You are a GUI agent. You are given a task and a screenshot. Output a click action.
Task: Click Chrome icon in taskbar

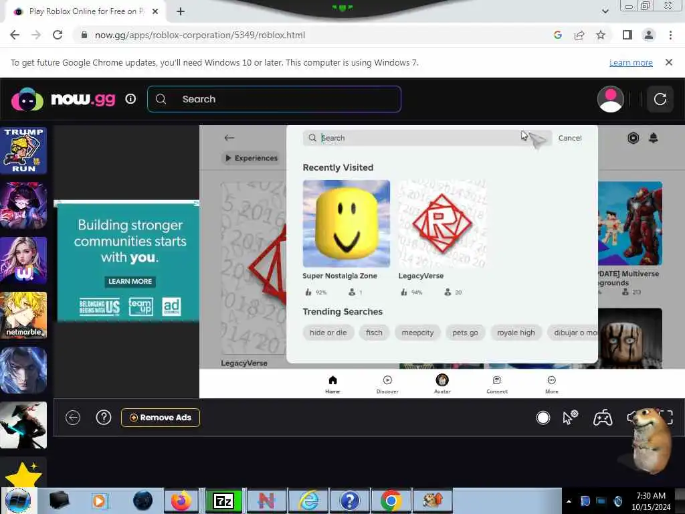point(391,501)
